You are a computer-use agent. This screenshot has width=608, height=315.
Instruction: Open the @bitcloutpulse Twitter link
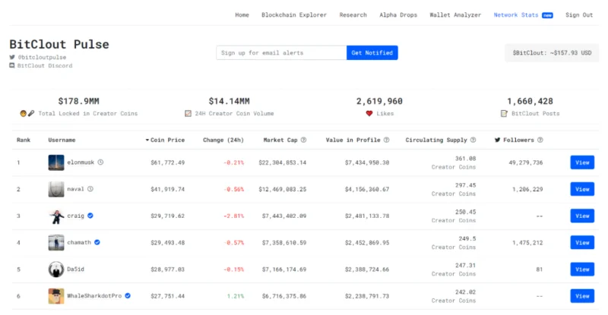coord(42,57)
